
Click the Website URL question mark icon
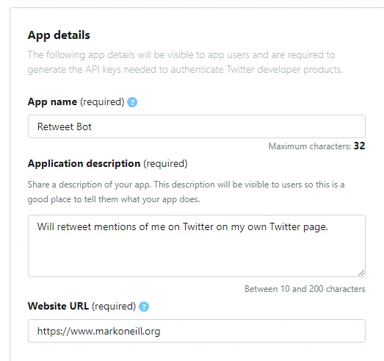144,307
